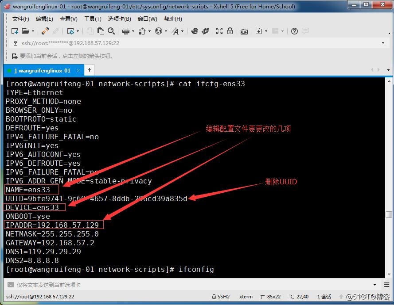Expand the Font dropdown arrow
Image resolution: width=394 pixels, height=305 pixels.
[x=183, y=31]
